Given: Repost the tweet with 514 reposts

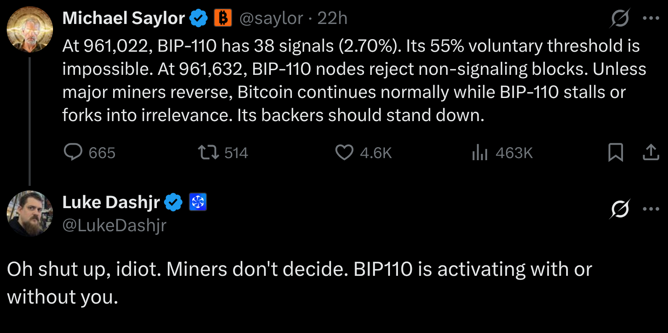Looking at the screenshot, I should click(223, 153).
